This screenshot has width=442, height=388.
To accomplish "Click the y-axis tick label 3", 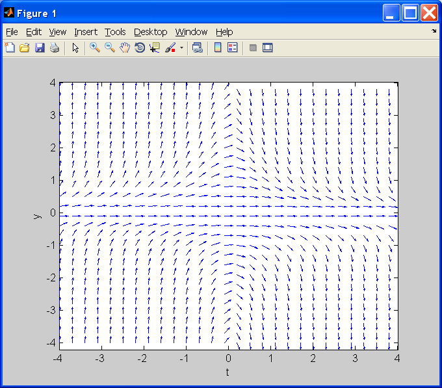I will [x=53, y=115].
